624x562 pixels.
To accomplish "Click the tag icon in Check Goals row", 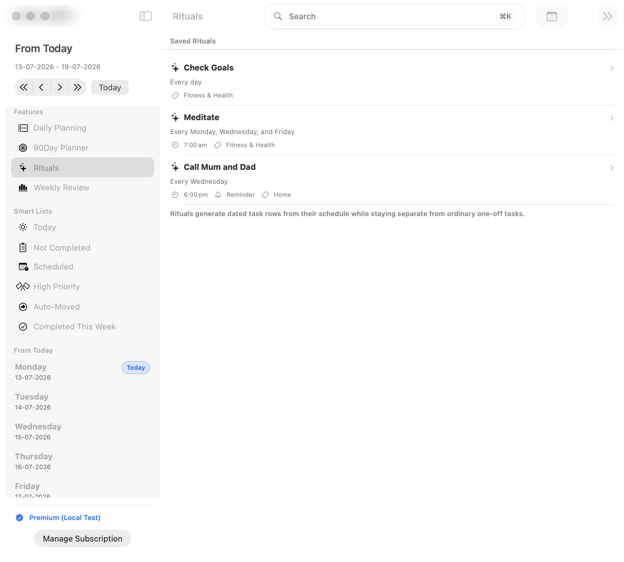I will 175,95.
